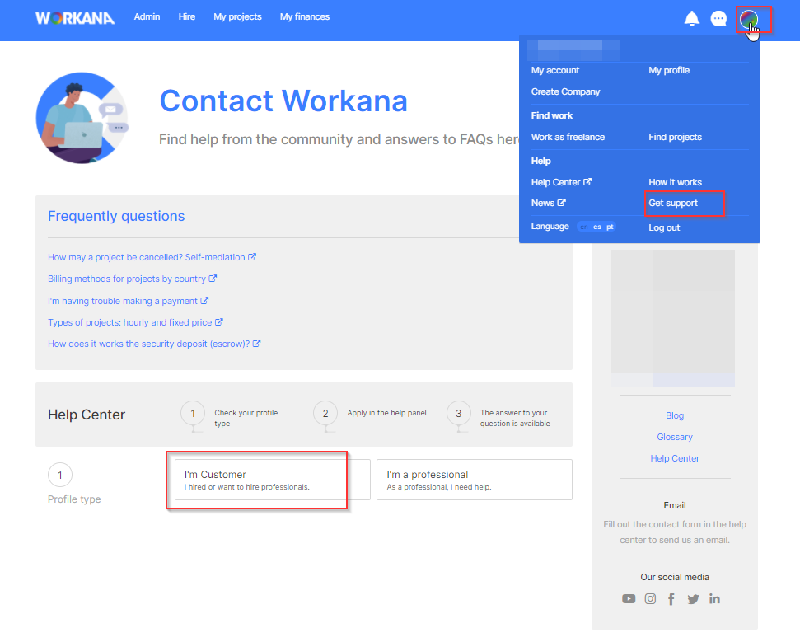The image size is (800, 642).
Task: Select the I'm Customer profile type
Action: (273, 480)
